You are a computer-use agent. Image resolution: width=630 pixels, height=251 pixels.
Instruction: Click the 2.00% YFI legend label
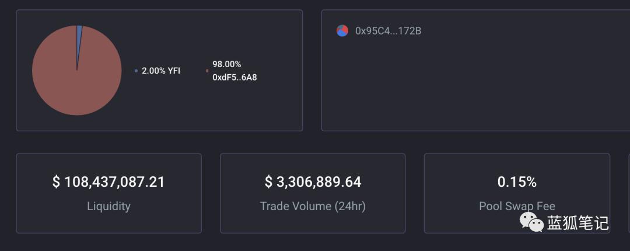161,71
